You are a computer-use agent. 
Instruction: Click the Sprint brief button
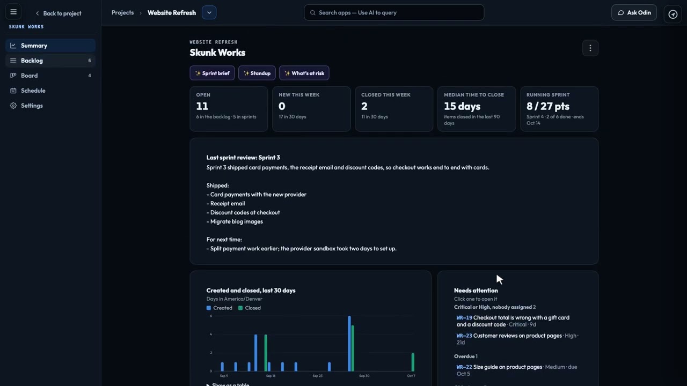212,73
